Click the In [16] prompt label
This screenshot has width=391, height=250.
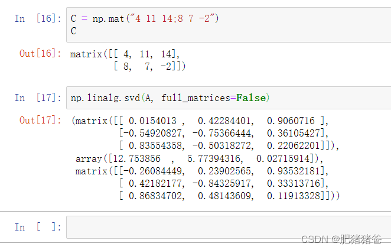pos(38,19)
